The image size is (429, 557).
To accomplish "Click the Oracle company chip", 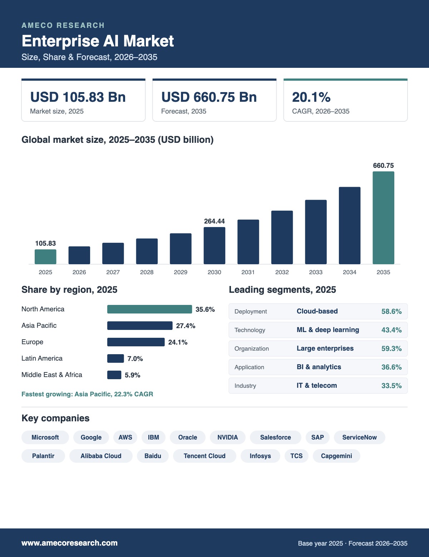I will [188, 437].
